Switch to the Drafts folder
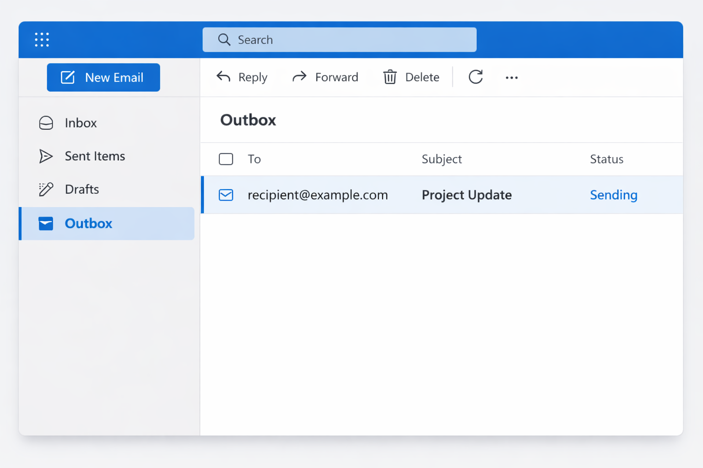Screen dimensions: 703x468 (81, 189)
